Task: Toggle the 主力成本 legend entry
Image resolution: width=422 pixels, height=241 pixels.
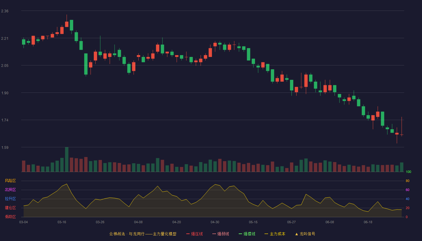Action: [275, 234]
